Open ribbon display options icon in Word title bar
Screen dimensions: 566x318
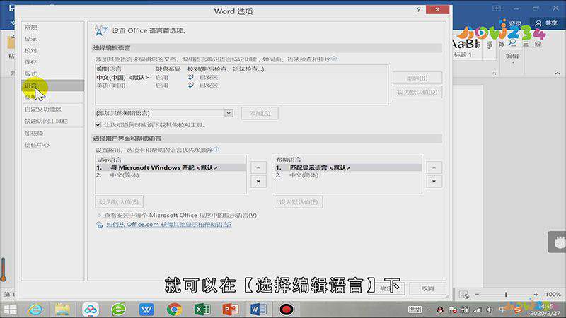point(497,8)
